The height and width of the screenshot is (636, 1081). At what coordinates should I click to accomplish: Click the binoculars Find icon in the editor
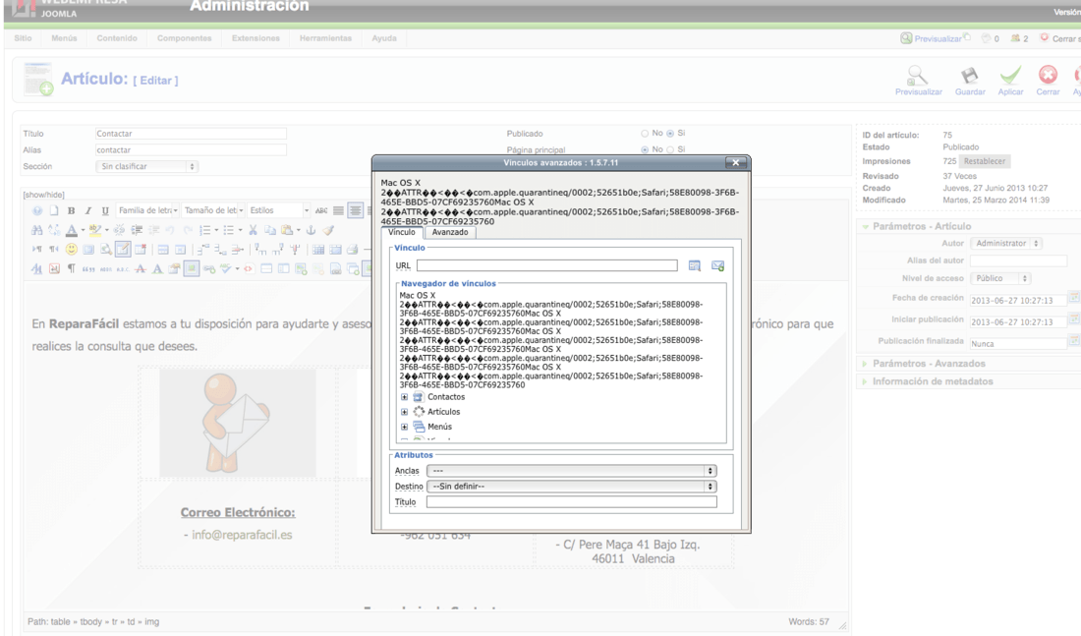(37, 230)
